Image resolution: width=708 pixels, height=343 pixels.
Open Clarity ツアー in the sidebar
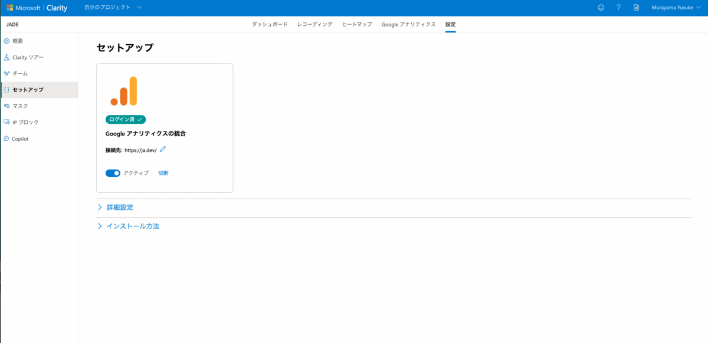click(39, 57)
